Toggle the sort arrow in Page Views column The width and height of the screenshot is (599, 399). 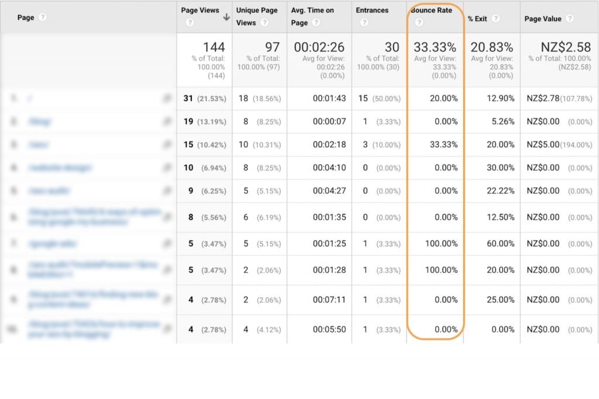click(x=226, y=17)
